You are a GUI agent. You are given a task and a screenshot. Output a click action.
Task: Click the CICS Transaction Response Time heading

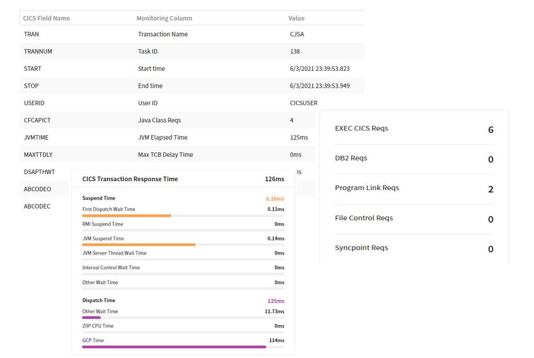(x=130, y=179)
